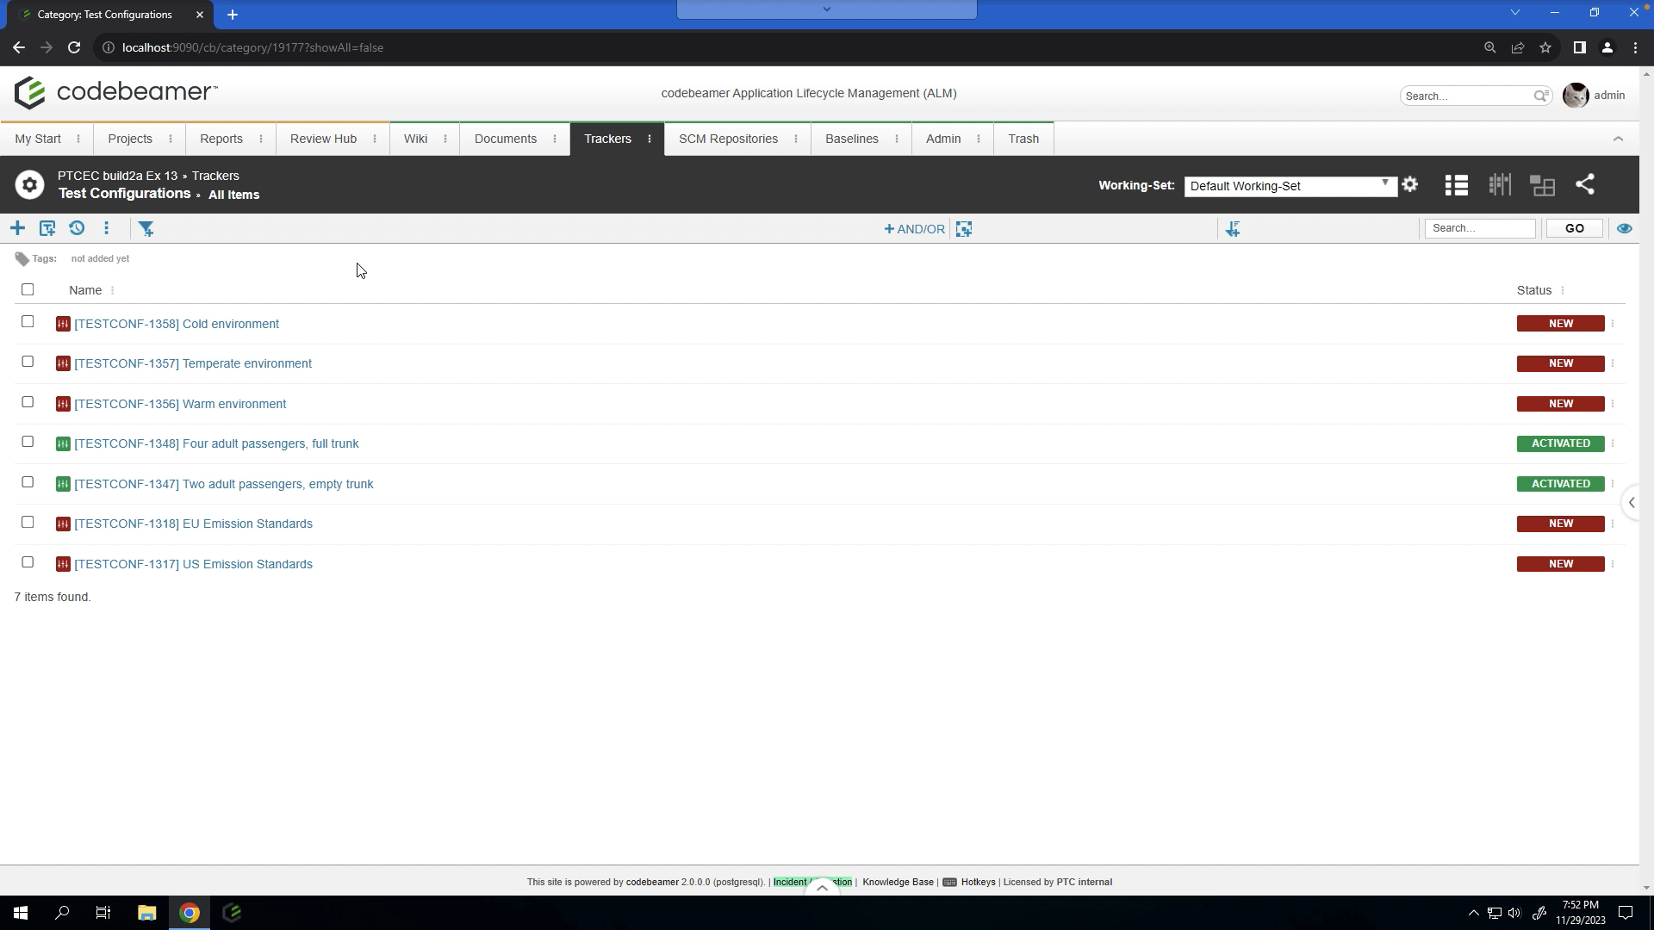Click the codebeamer logo
Viewport: 1654px width, 930px height.
116,92
